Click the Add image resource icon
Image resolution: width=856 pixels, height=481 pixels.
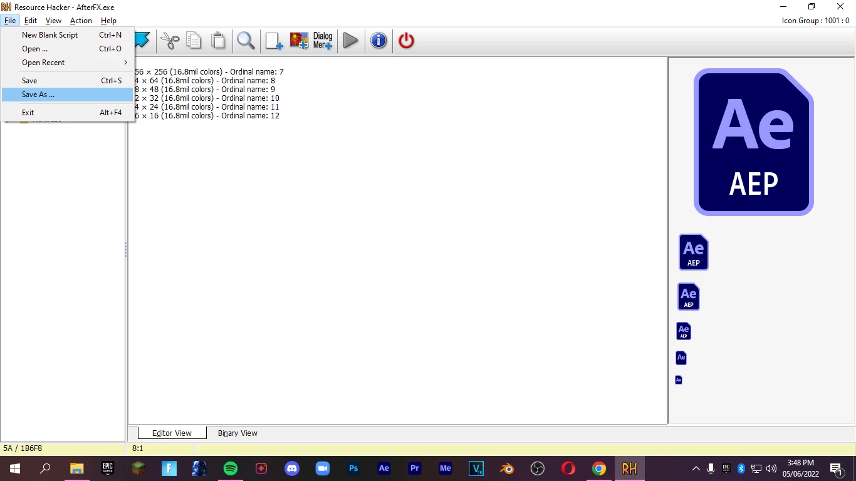(x=299, y=41)
